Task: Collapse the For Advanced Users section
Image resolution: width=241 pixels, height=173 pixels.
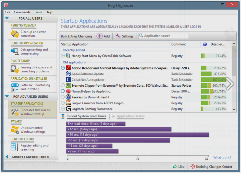Action: pyautogui.click(x=7, y=96)
